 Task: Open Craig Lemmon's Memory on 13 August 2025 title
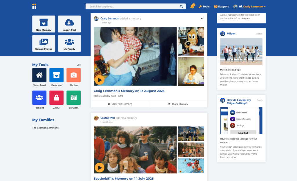pyautogui.click(x=129, y=91)
